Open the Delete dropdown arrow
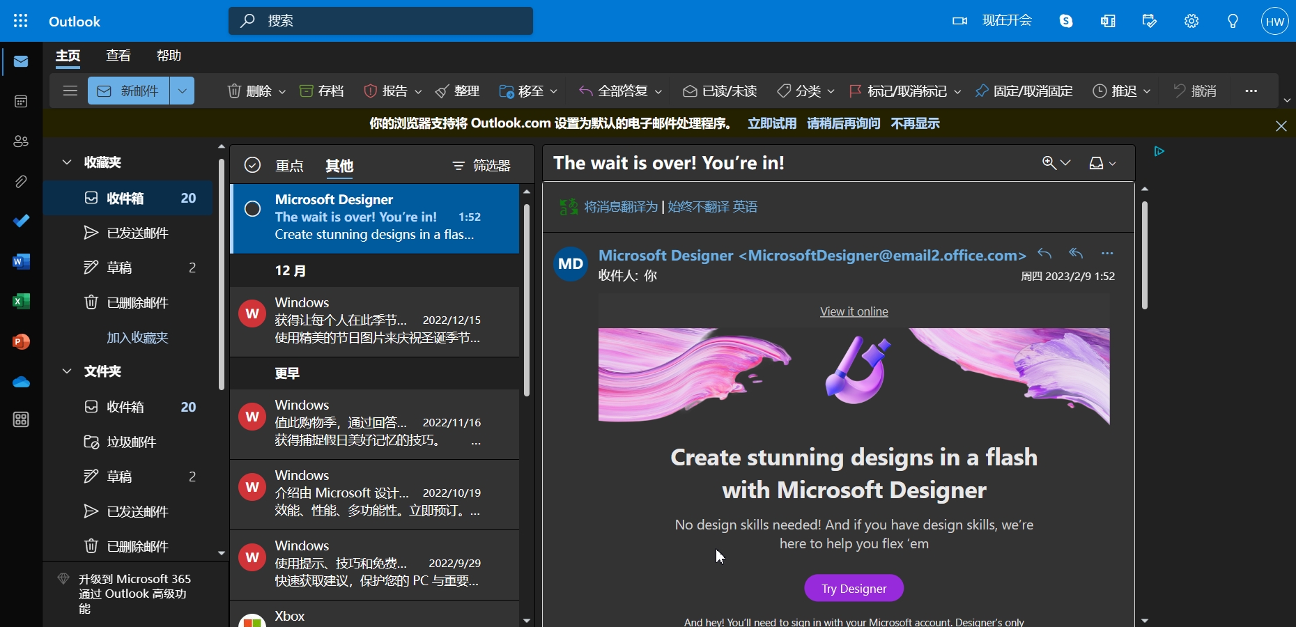This screenshot has width=1296, height=627. (282, 91)
